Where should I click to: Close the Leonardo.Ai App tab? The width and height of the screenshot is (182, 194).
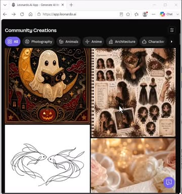63,5
